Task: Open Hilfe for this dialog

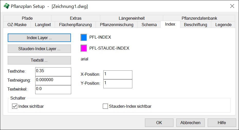Action: coord(222,123)
